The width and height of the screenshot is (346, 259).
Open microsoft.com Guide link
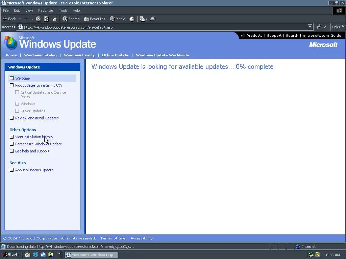322,35
